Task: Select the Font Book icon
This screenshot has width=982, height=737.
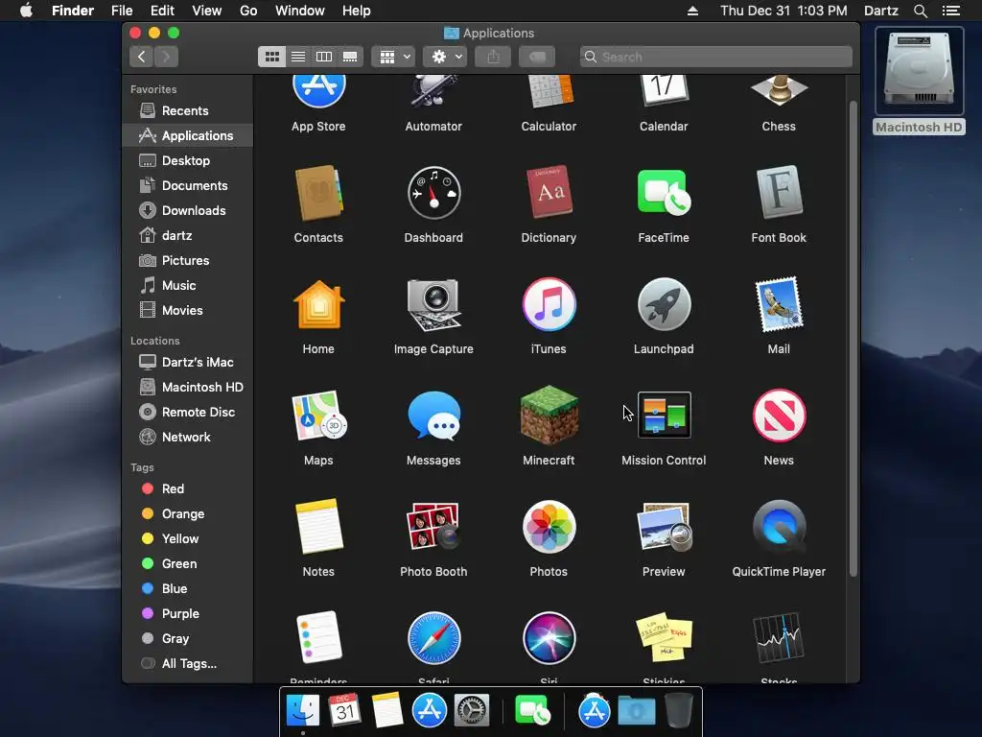Action: pos(779,192)
